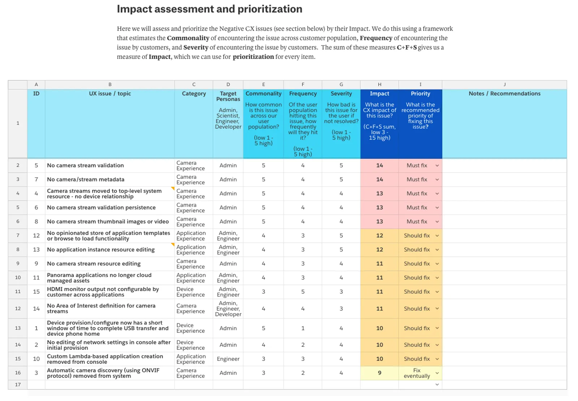The height and width of the screenshot is (401, 578).
Task: Select column I header
Action: click(x=420, y=85)
